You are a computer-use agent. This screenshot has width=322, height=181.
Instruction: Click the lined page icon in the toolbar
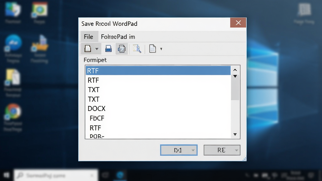153,49
